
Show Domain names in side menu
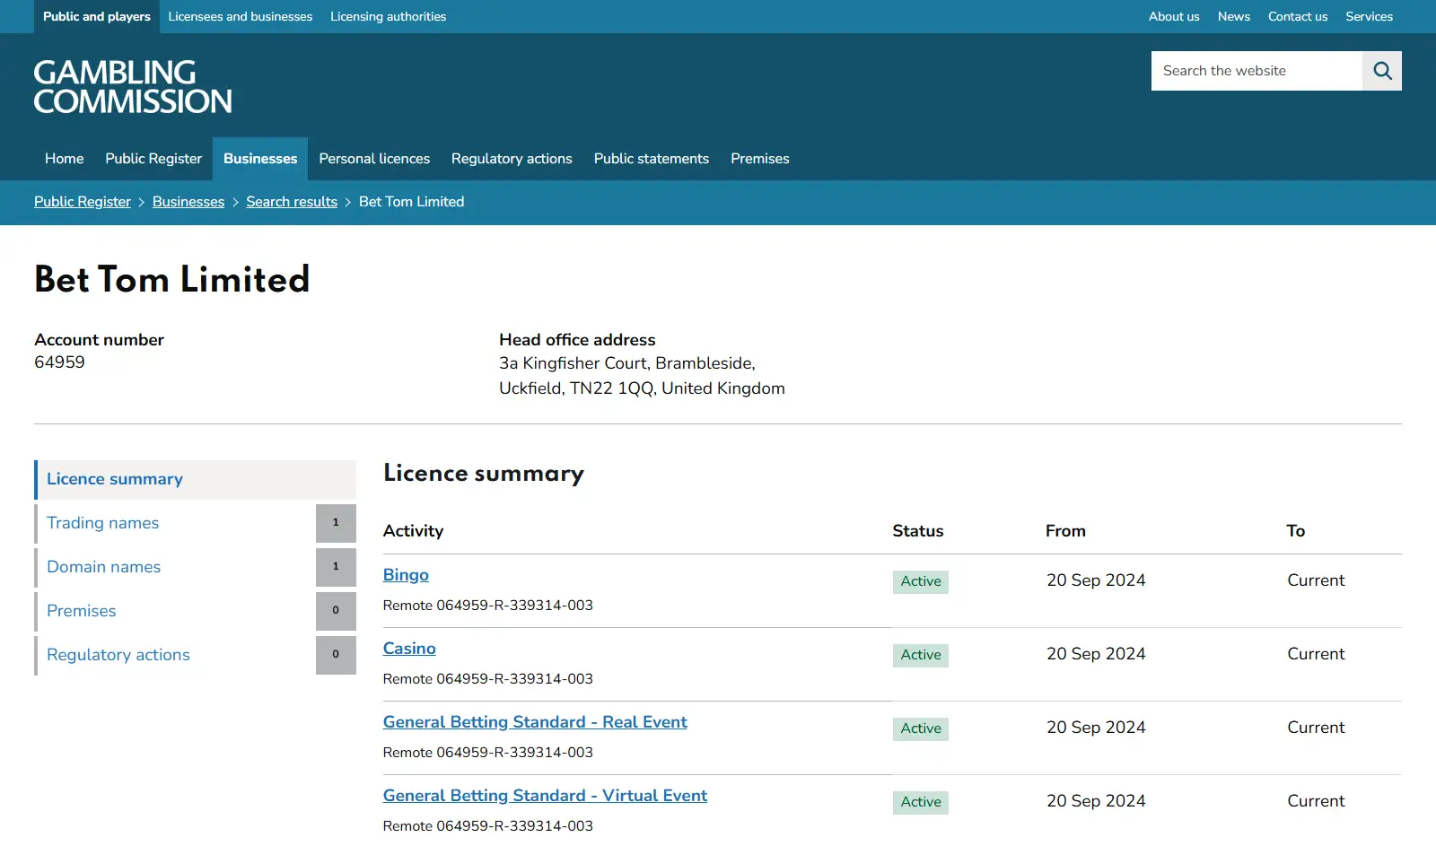tap(196, 567)
